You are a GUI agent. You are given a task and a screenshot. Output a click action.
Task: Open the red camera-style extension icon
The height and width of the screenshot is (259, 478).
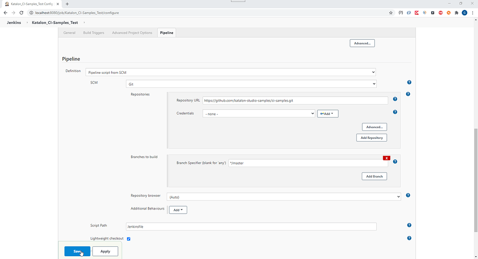(x=417, y=13)
